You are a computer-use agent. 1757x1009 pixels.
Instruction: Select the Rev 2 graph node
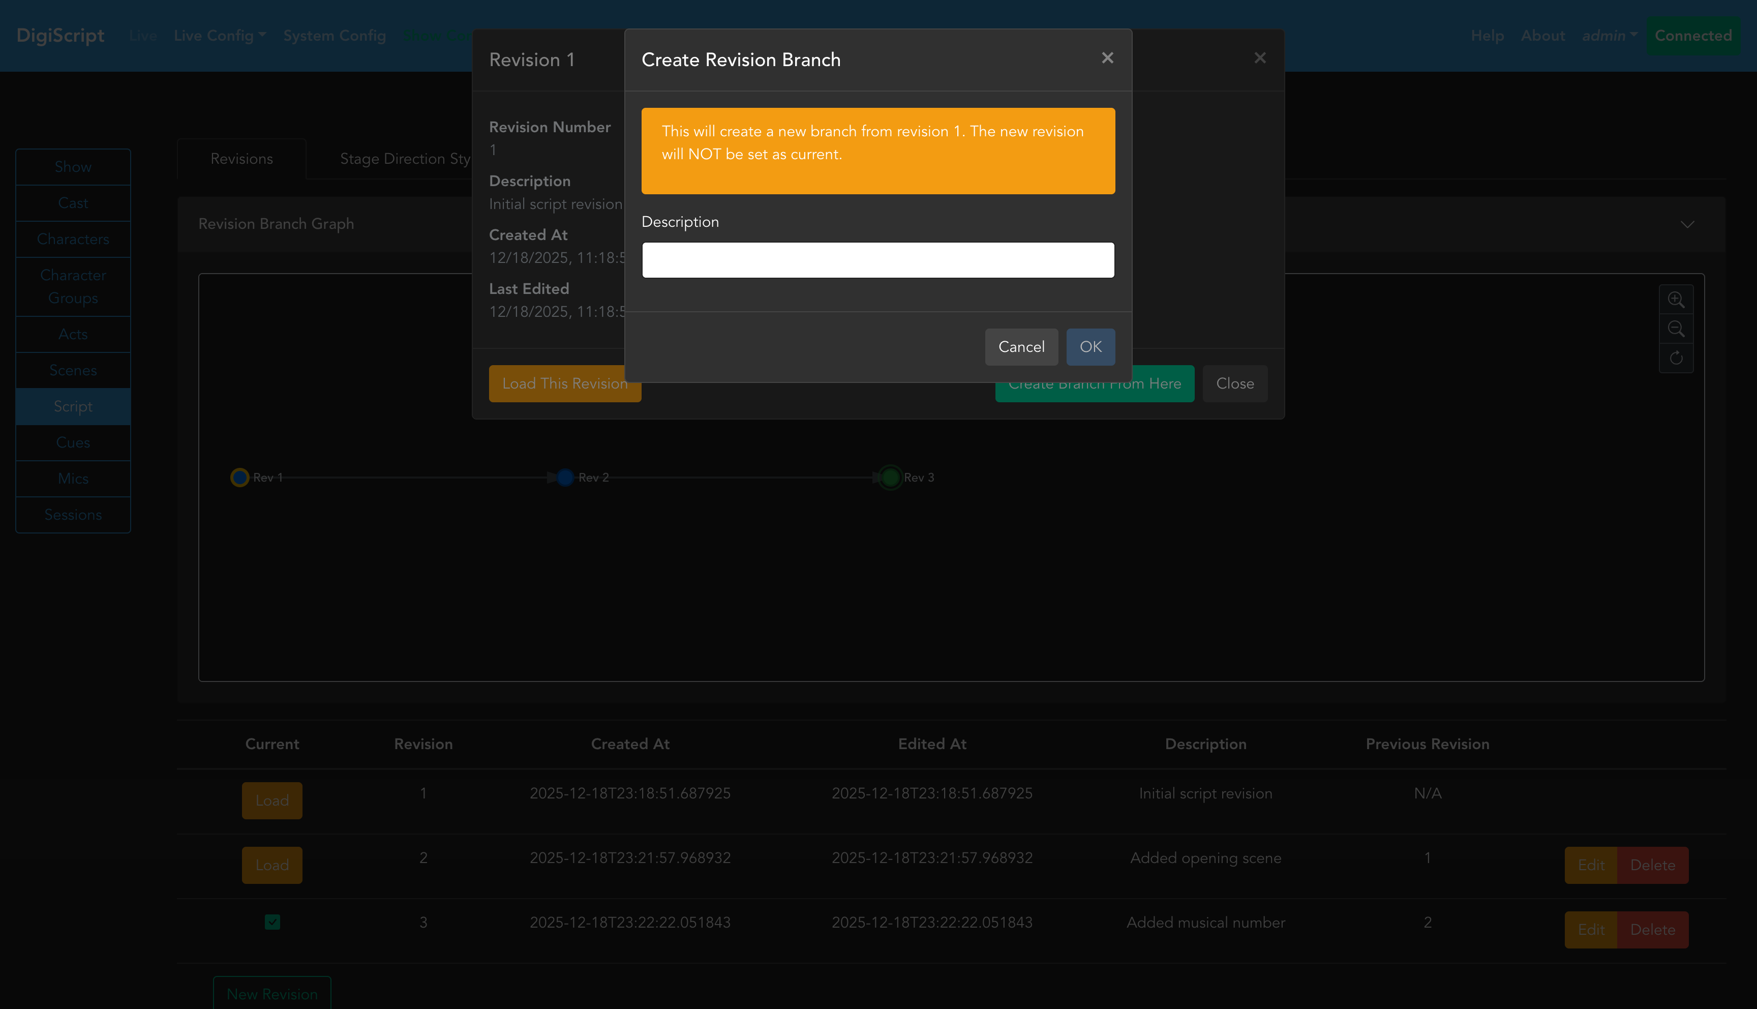click(565, 478)
